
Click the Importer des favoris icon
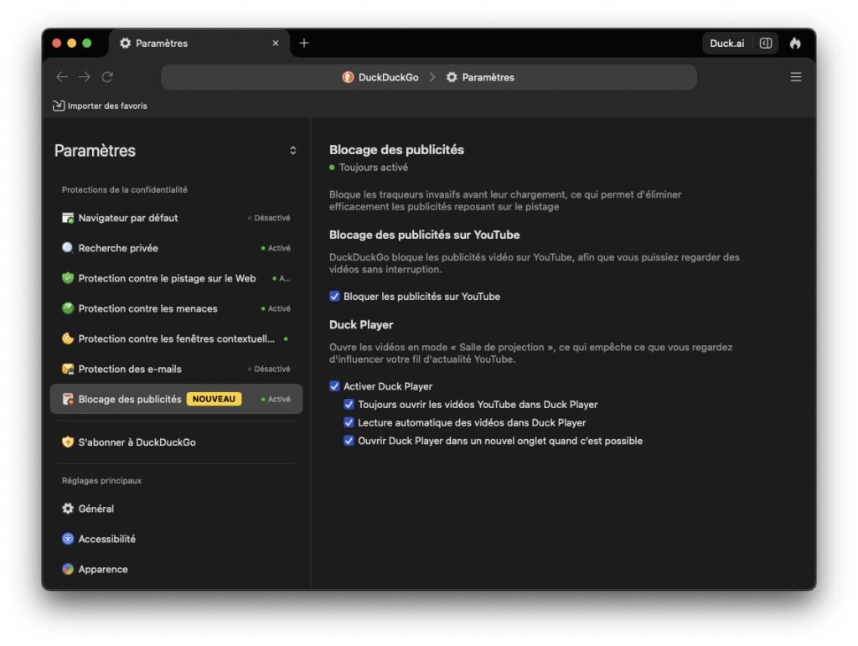pos(59,106)
